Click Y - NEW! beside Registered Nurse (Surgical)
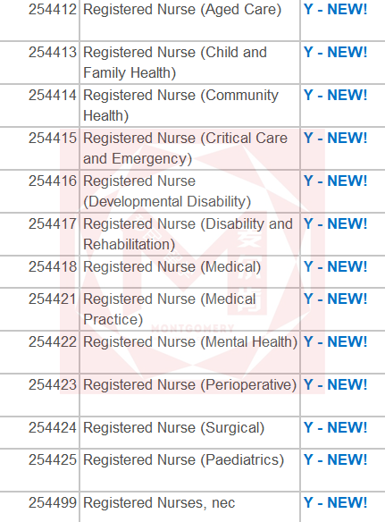 [x=335, y=428]
